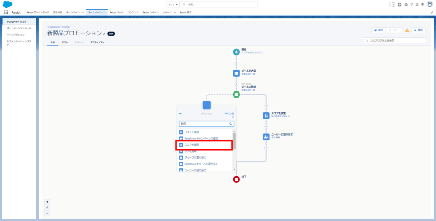436x221 pixels.
Task: Choose ユーザーに割り当て action in list
Action: tap(206, 170)
